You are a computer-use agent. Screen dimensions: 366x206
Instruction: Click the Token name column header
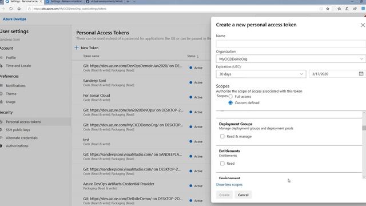click(91, 56)
